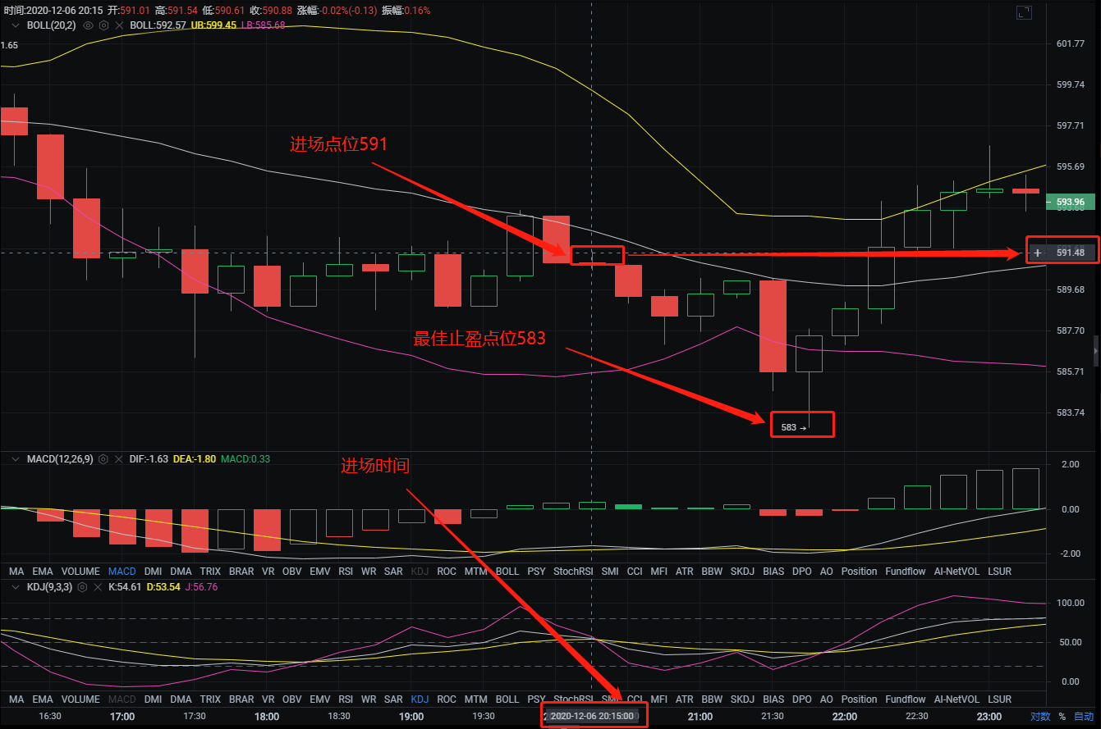Select VR in MACD panel indicator row
Viewport: 1101px width, 729px height.
[x=268, y=571]
